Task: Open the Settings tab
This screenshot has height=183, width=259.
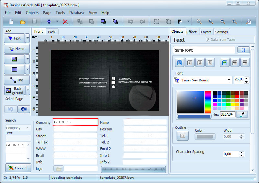Action: (221, 32)
